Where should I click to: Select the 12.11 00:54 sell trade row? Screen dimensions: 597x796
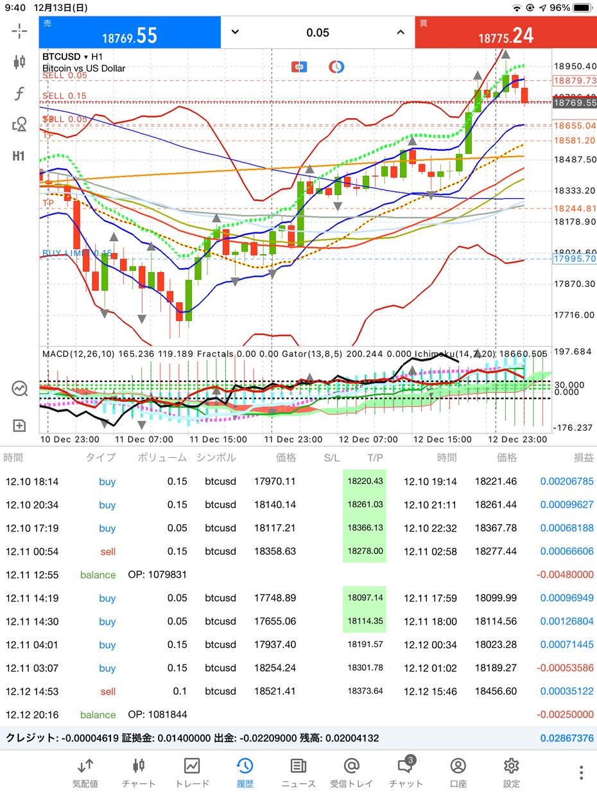298,551
